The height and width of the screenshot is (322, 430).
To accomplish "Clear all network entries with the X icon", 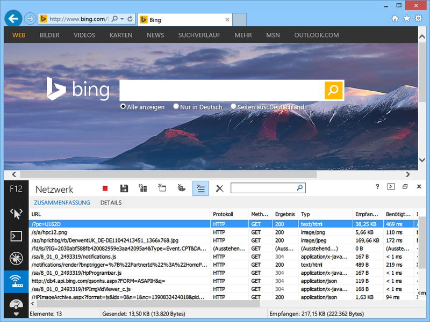I will click(x=220, y=188).
